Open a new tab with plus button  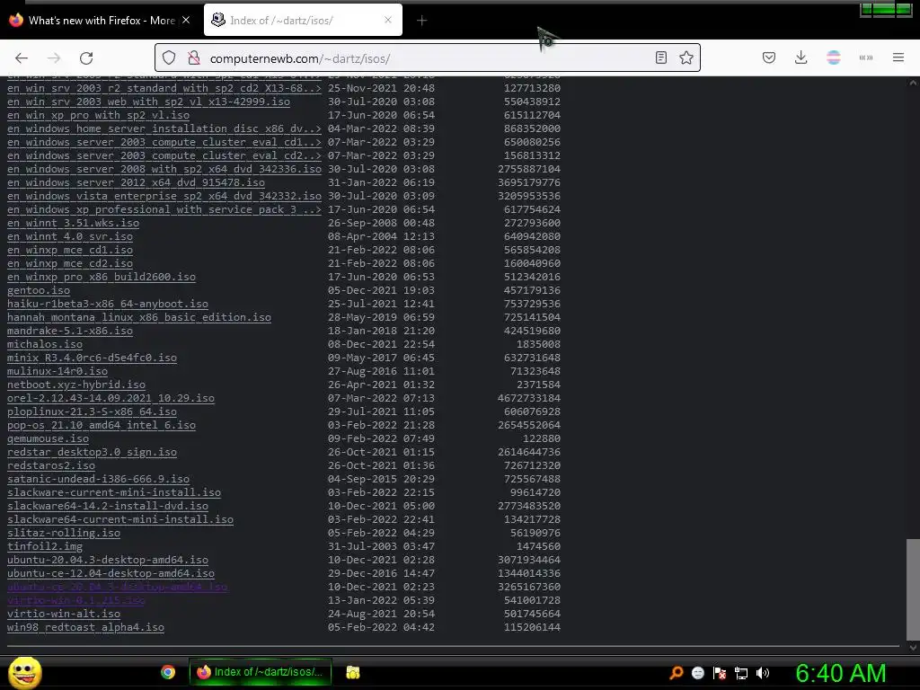click(x=421, y=21)
